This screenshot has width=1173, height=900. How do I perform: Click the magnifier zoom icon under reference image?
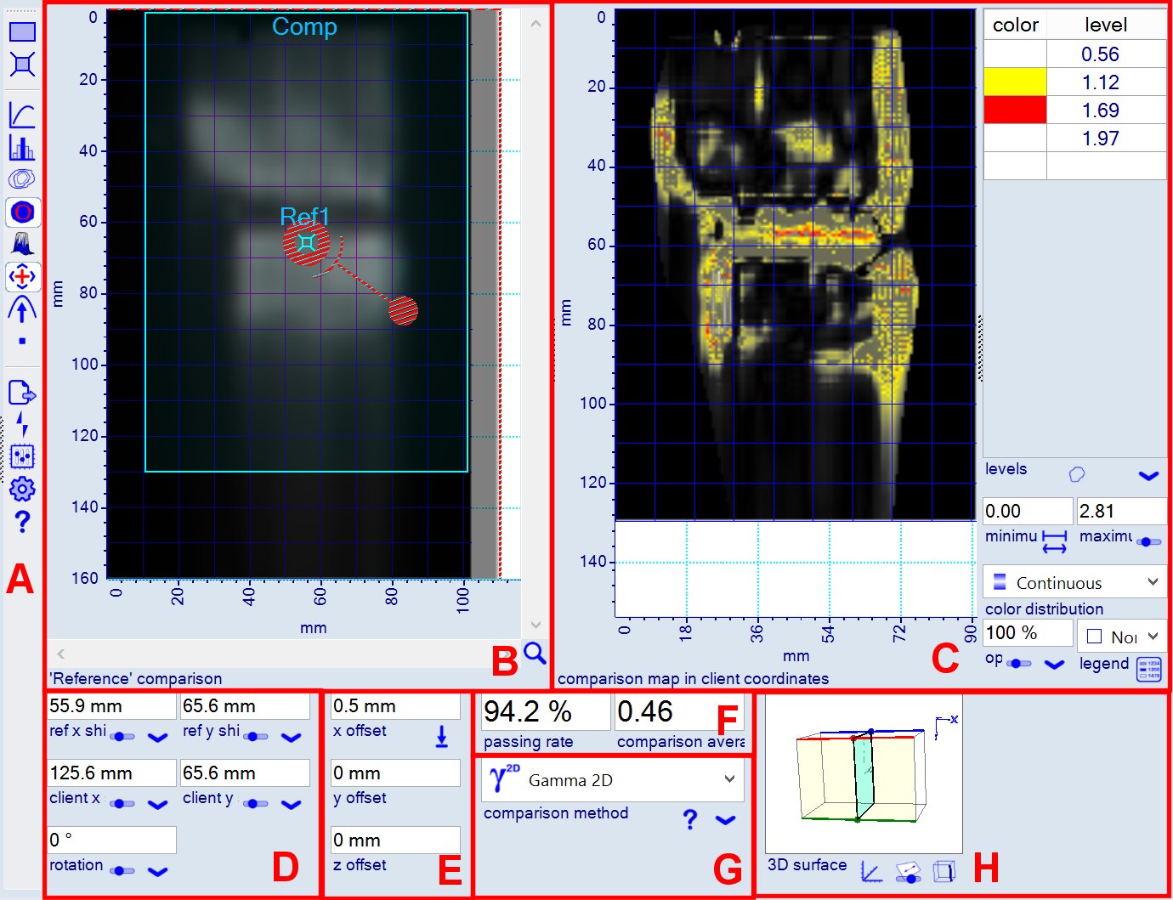pyautogui.click(x=534, y=653)
